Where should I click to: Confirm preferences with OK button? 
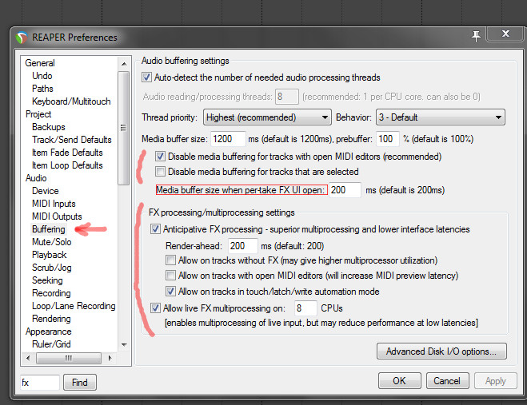tap(399, 381)
